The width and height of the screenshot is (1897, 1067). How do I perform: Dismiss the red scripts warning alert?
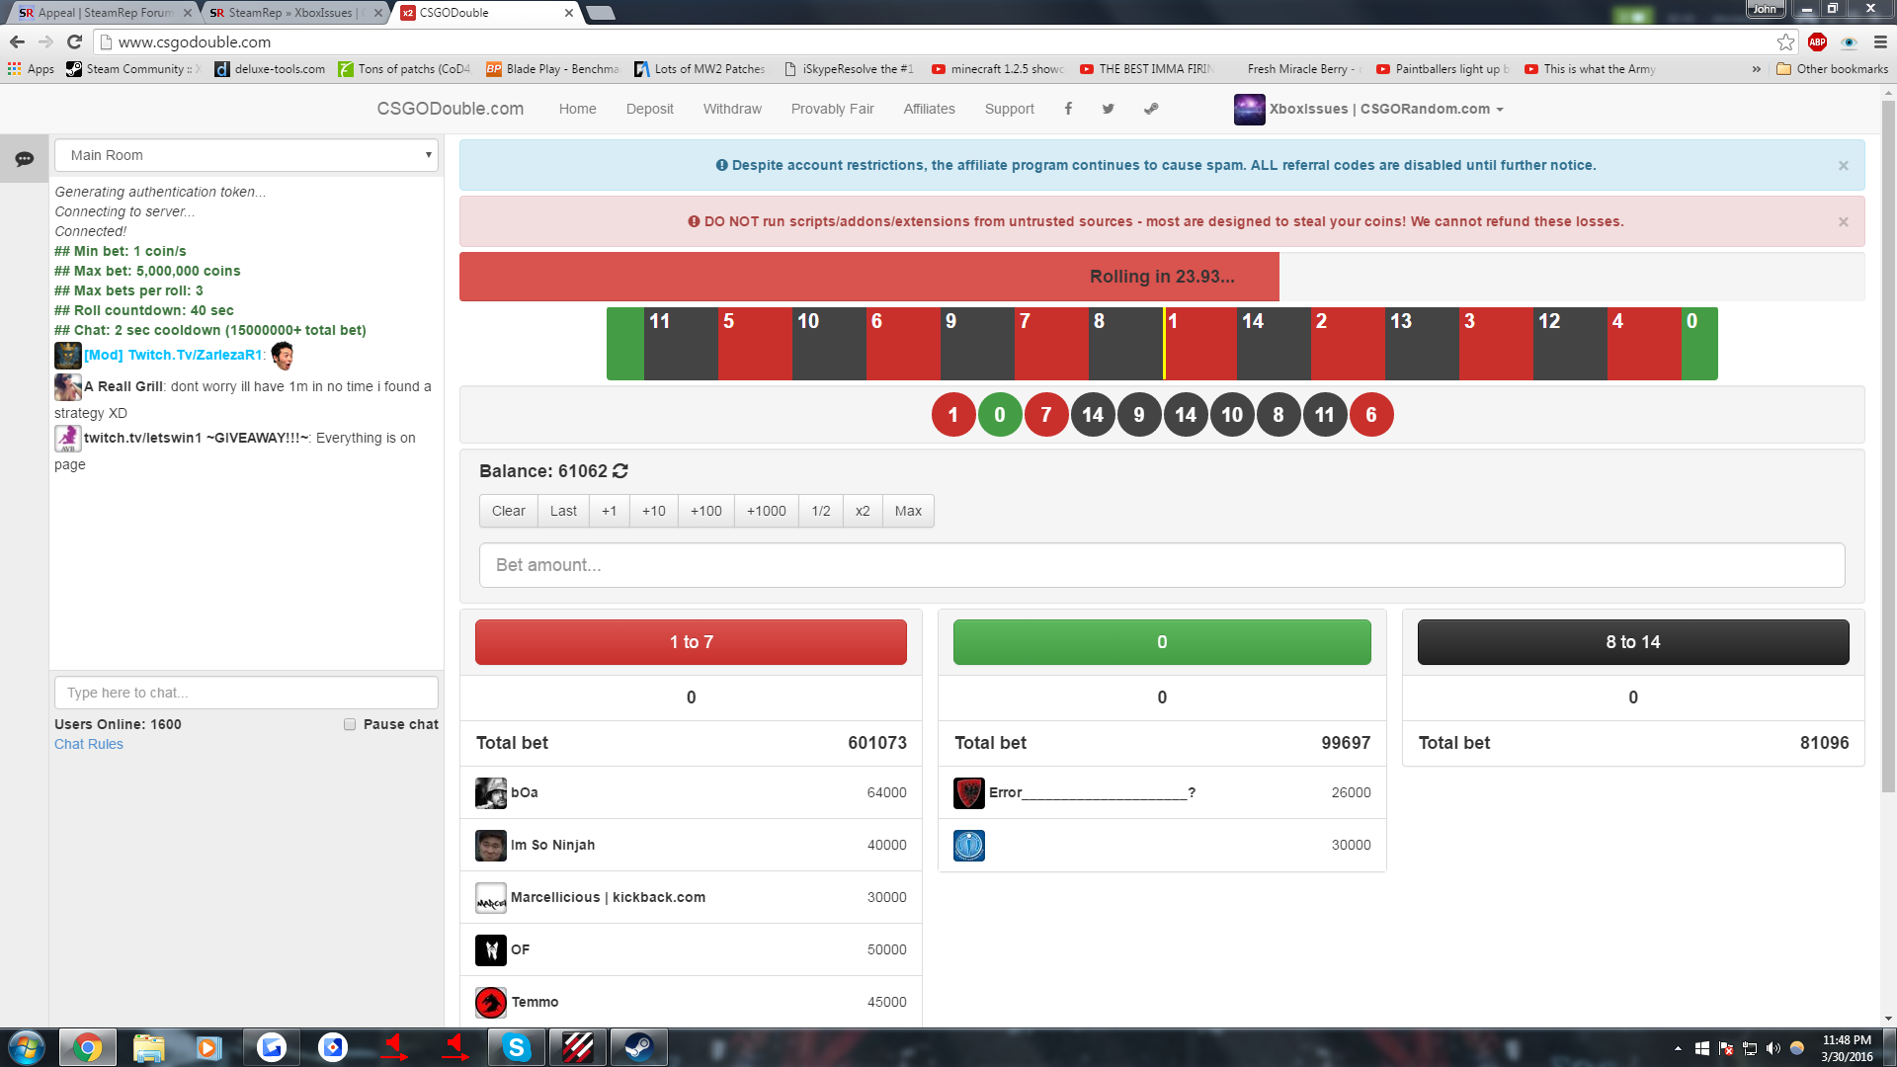[1843, 222]
